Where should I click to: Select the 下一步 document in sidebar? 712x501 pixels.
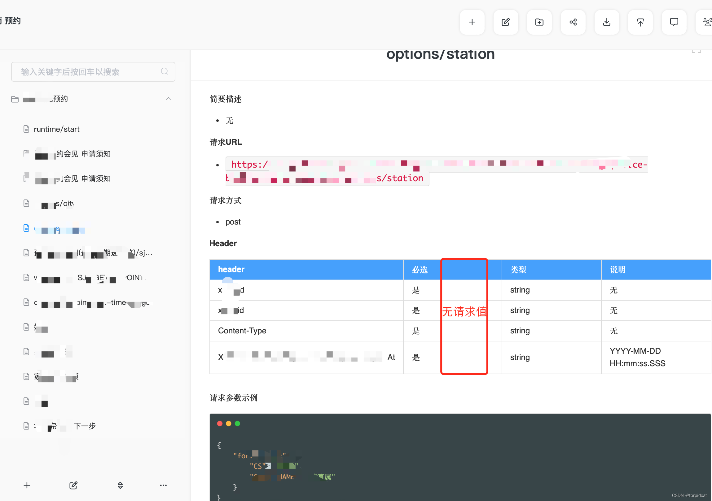(x=84, y=426)
